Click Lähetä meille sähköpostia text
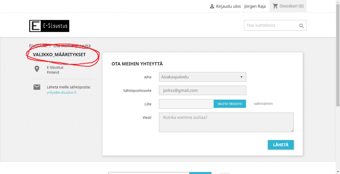340x174 pixels. click(x=69, y=87)
